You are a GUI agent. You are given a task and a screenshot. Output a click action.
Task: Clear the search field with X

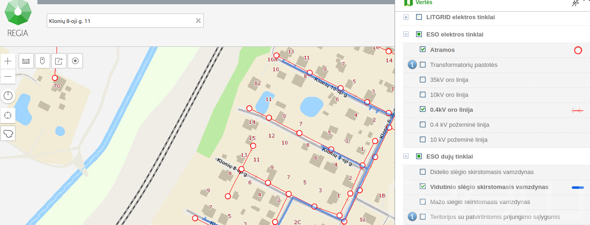click(x=198, y=21)
